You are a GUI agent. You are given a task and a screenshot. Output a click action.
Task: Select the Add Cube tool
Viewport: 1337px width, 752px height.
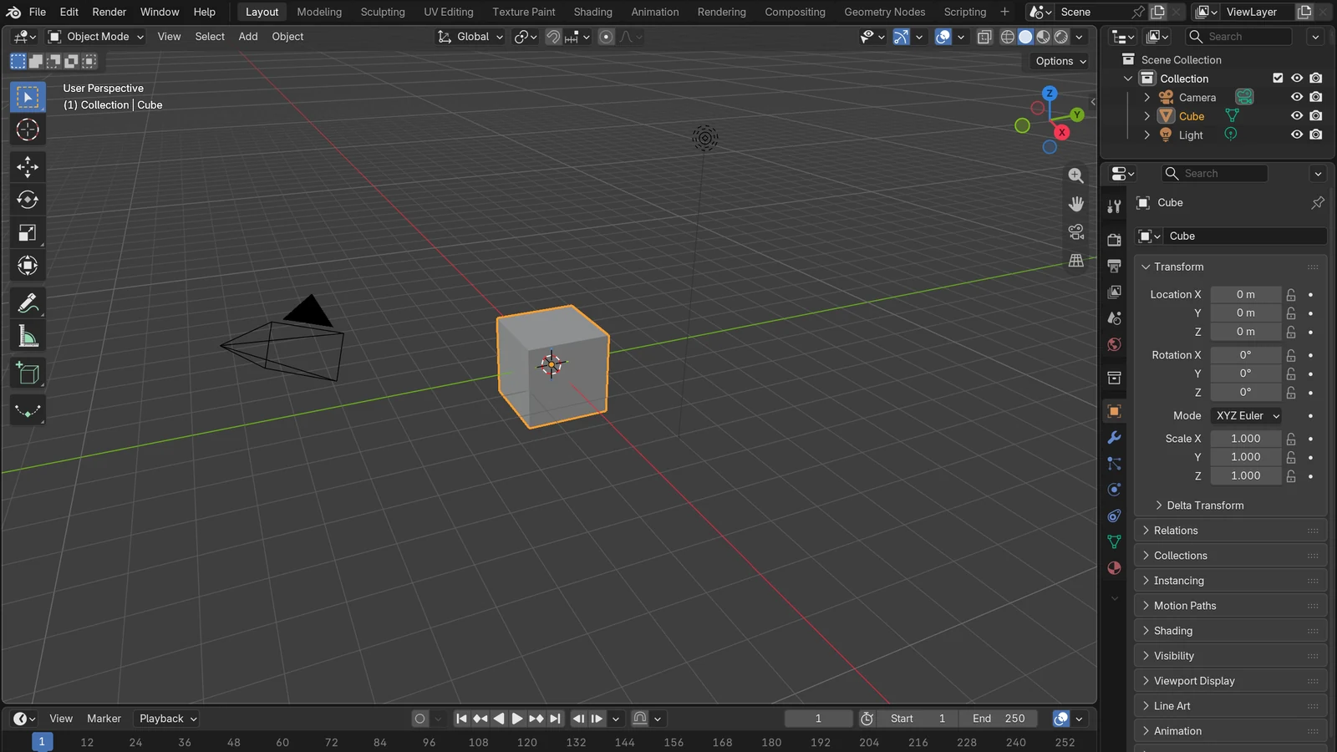coord(28,373)
